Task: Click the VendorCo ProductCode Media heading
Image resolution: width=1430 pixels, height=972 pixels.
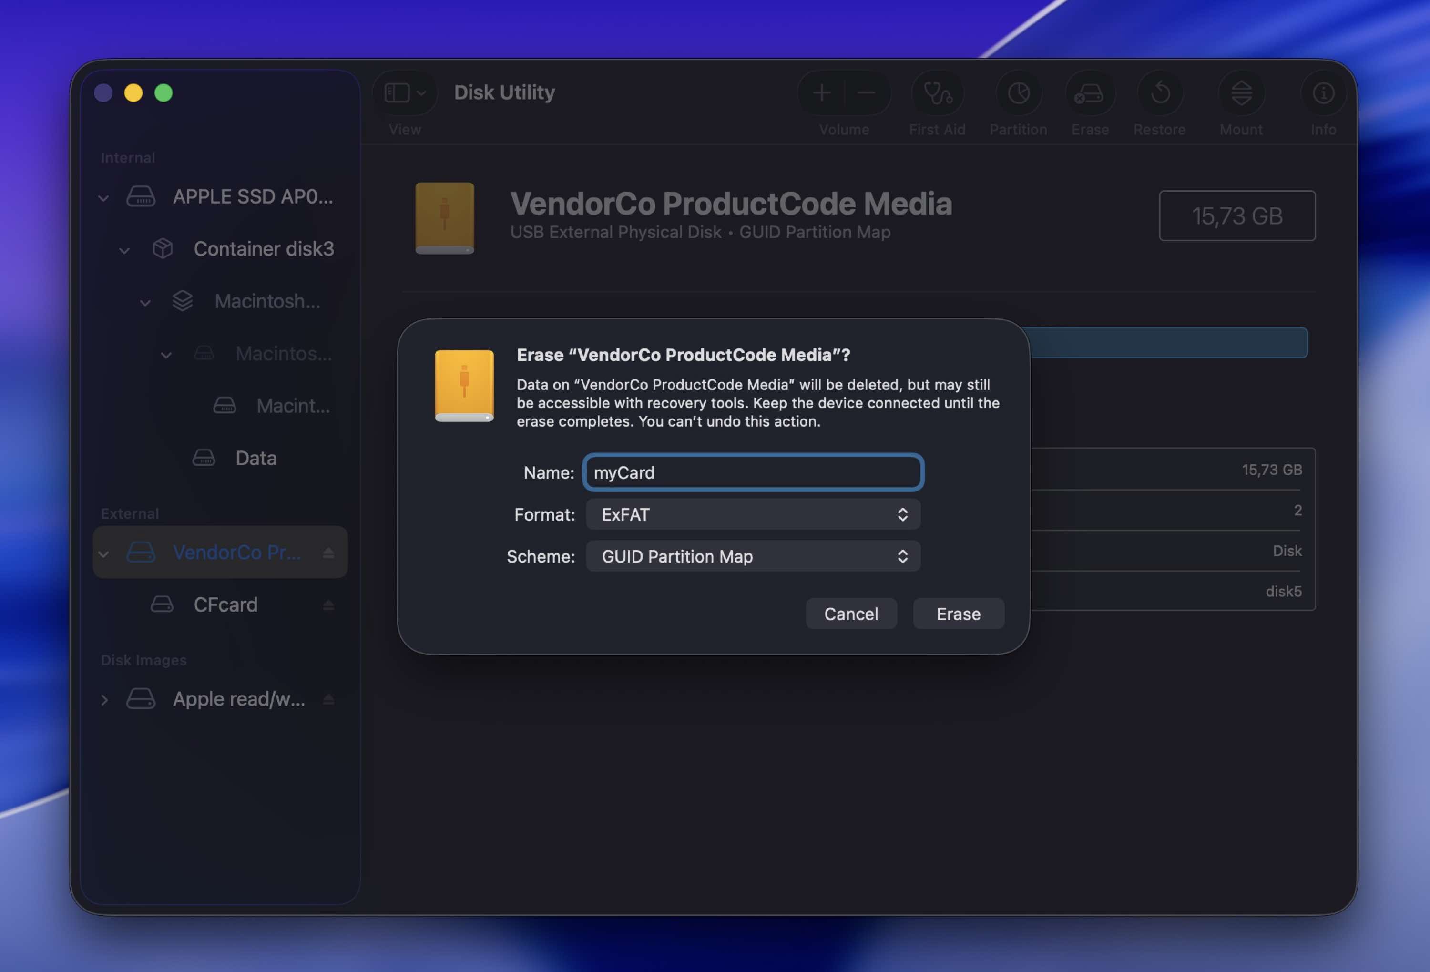Action: click(731, 204)
